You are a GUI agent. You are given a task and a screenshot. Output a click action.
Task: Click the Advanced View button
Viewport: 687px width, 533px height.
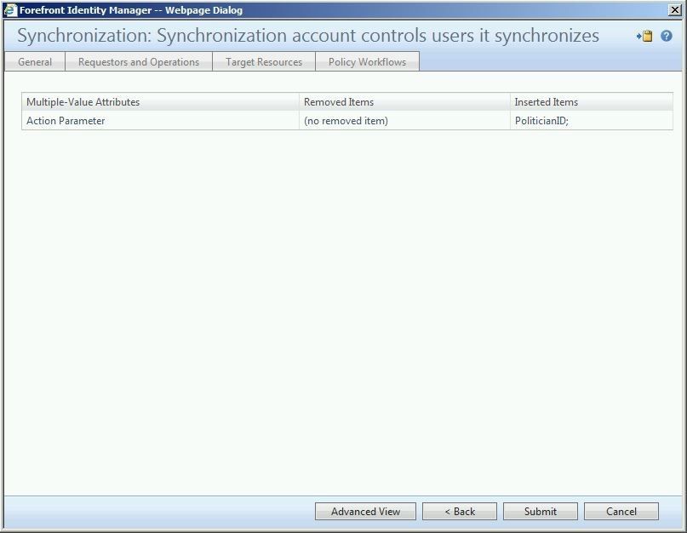point(365,512)
